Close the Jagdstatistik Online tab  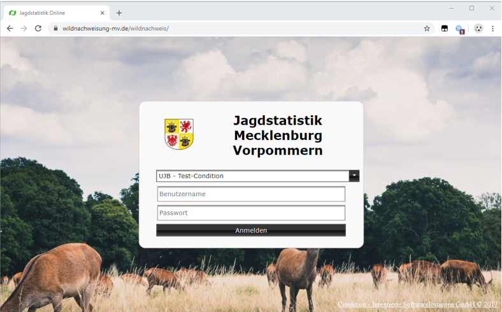102,13
